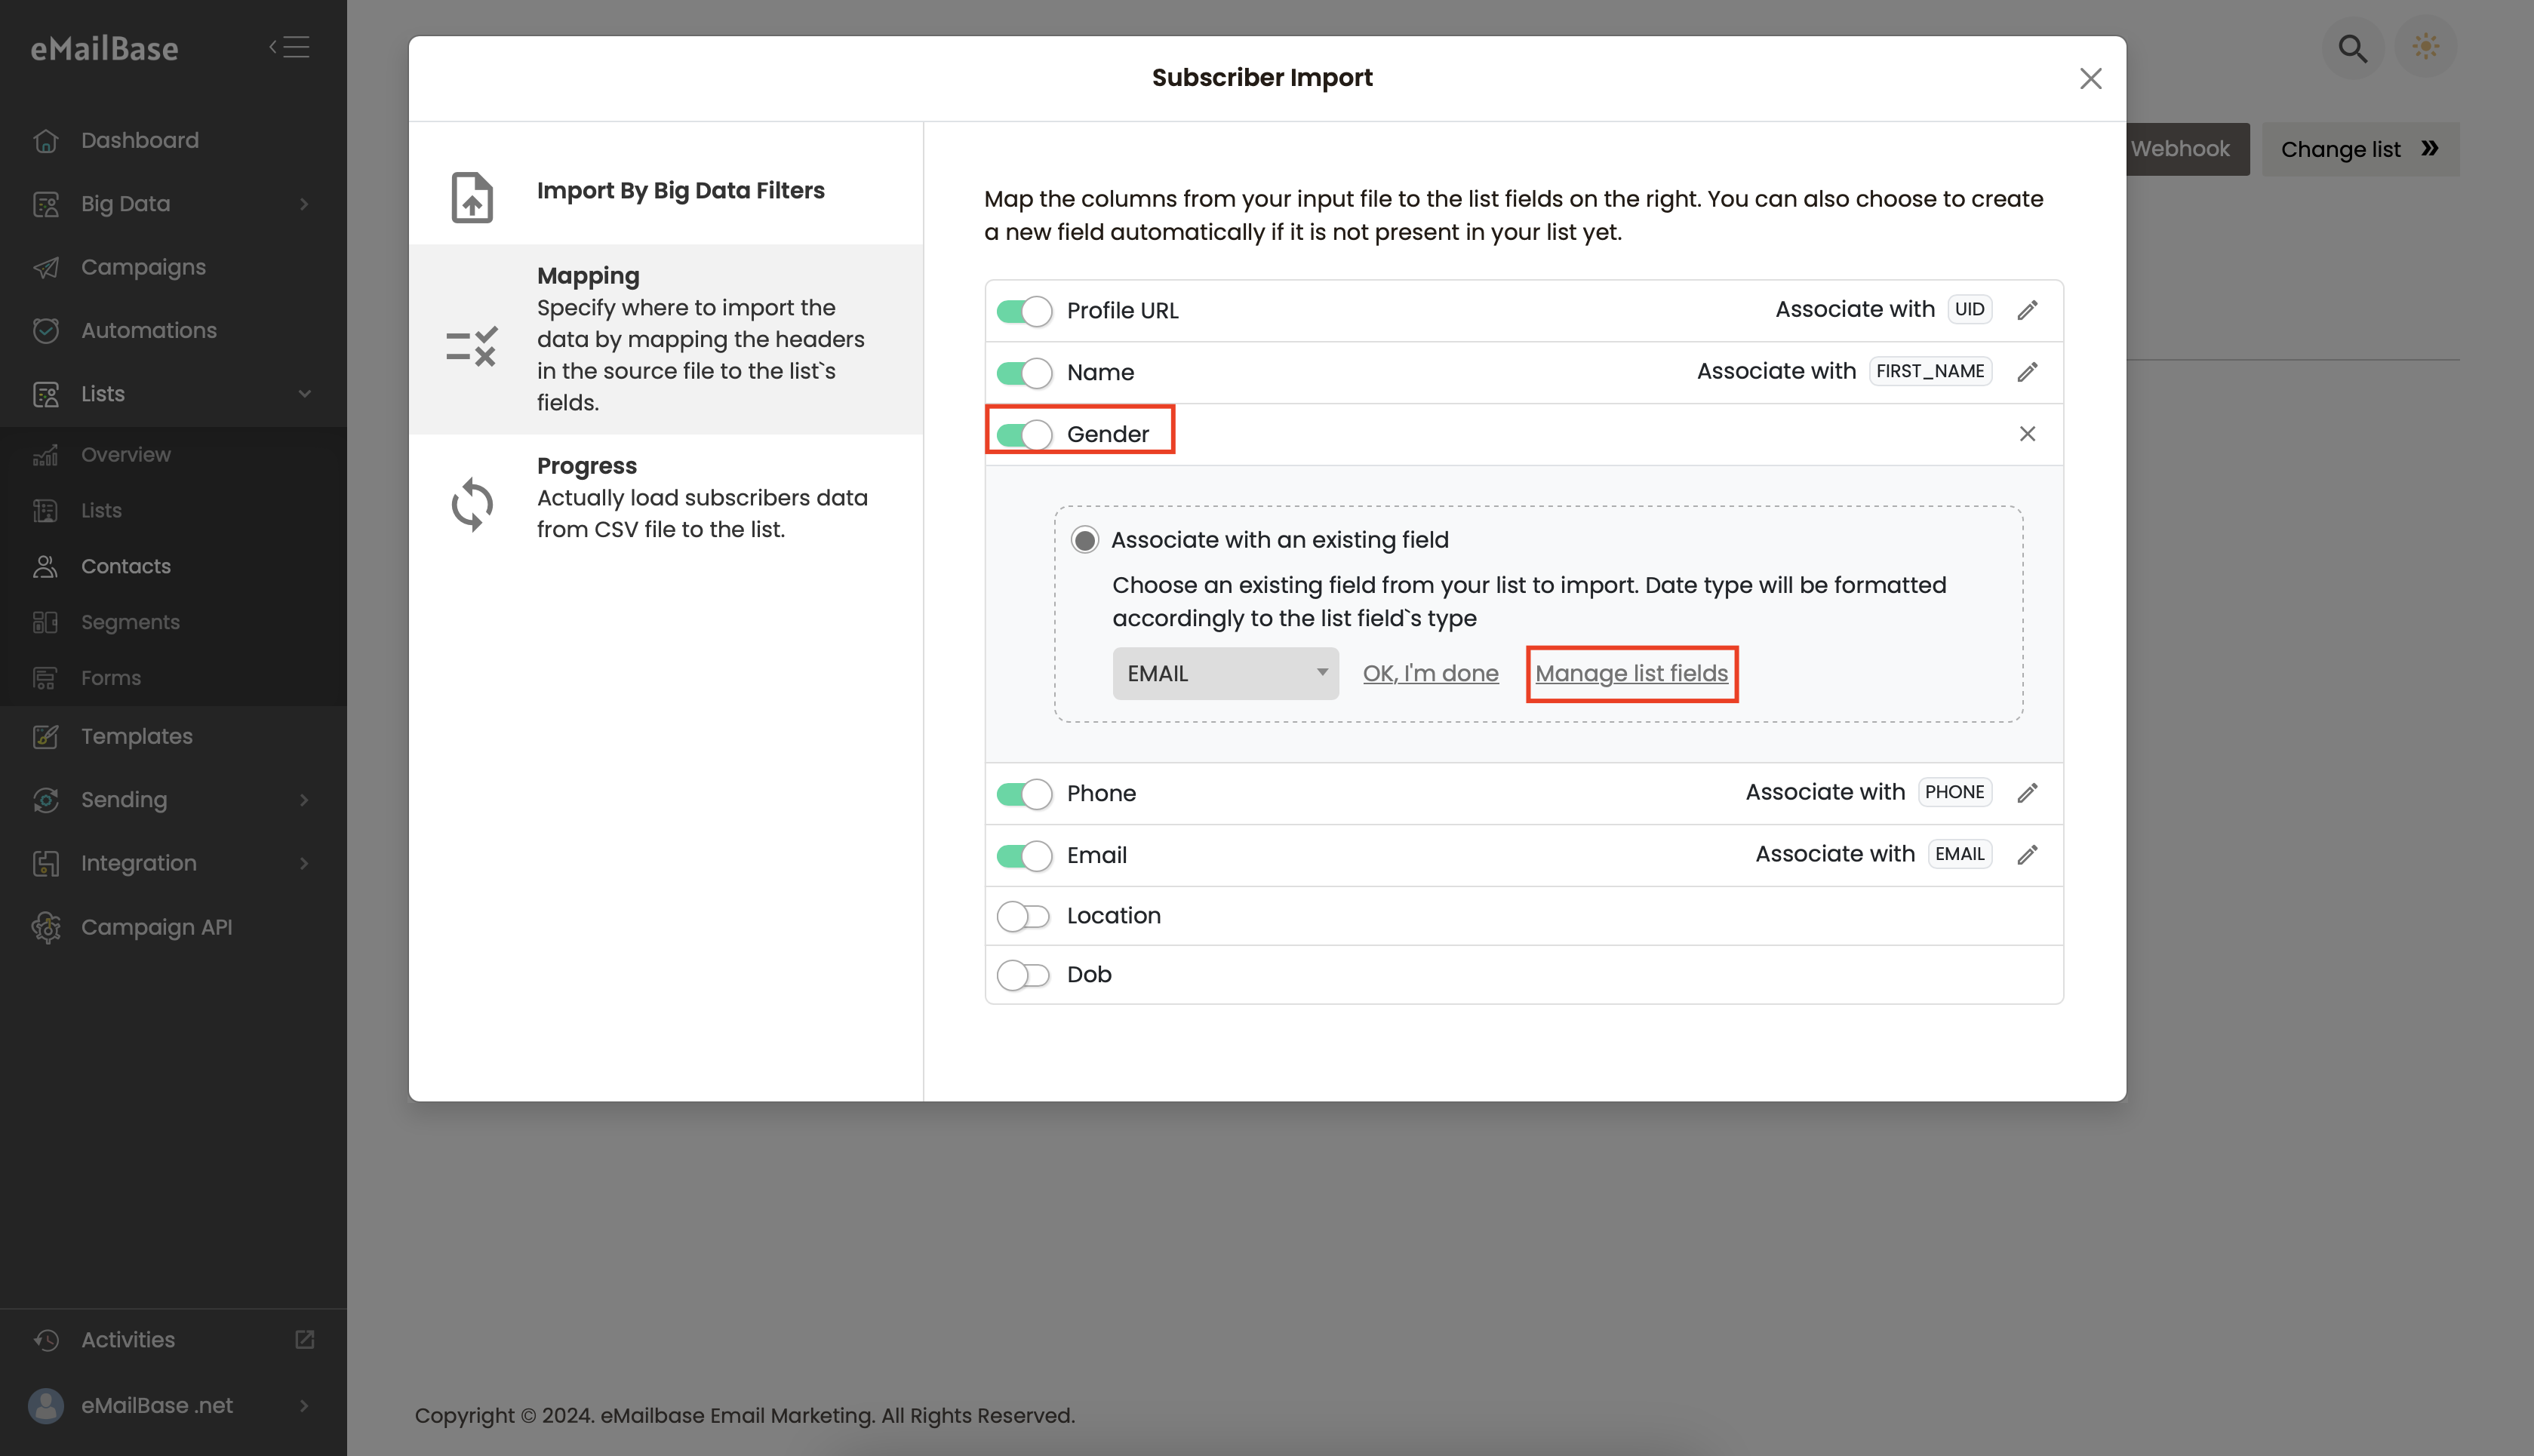Close the Subscriber Import dialog
Image resolution: width=2534 pixels, height=1456 pixels.
tap(2091, 78)
